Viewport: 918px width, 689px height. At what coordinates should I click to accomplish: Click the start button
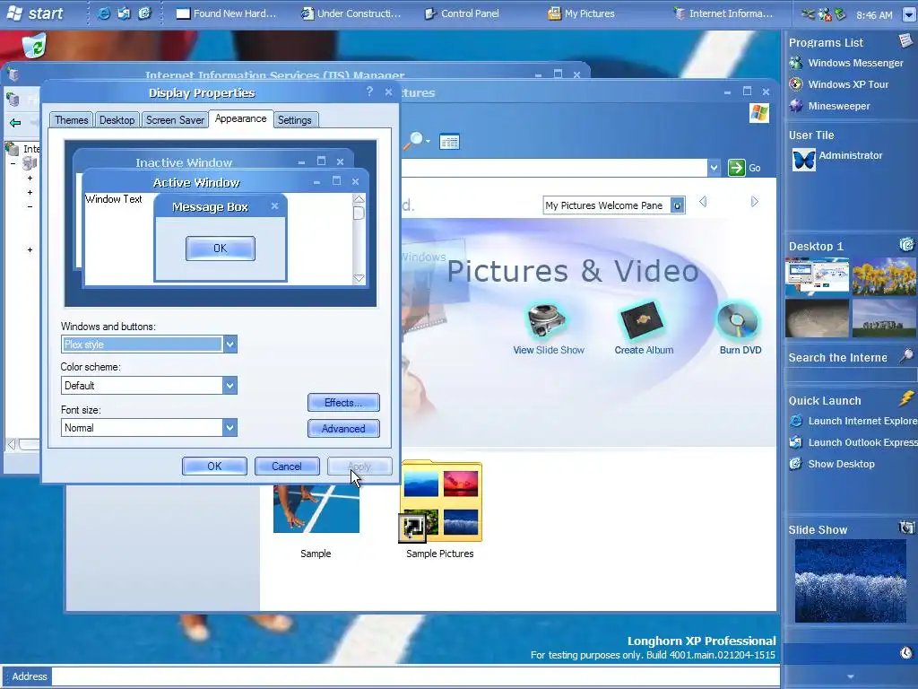point(35,13)
